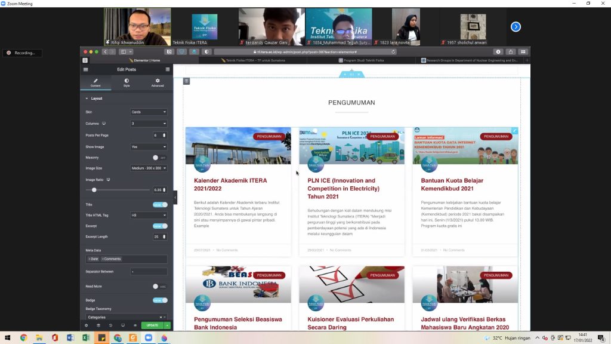Go back in Safari browser
The height and width of the screenshot is (344, 611).
(105, 52)
